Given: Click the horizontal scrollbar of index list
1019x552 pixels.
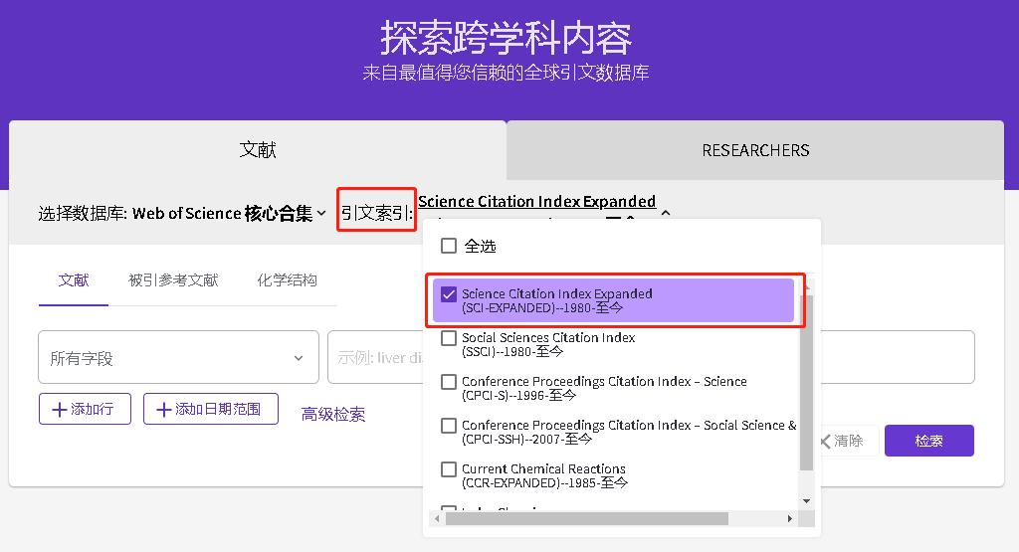Looking at the screenshot, I should click(587, 518).
